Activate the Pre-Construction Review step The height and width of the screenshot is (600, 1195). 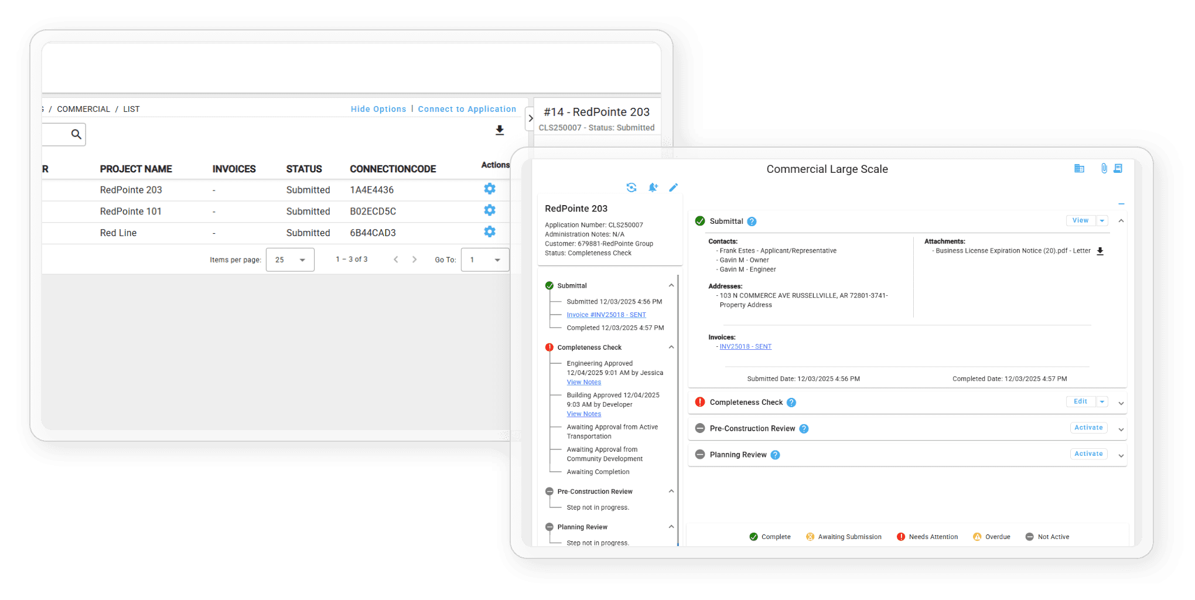point(1088,428)
